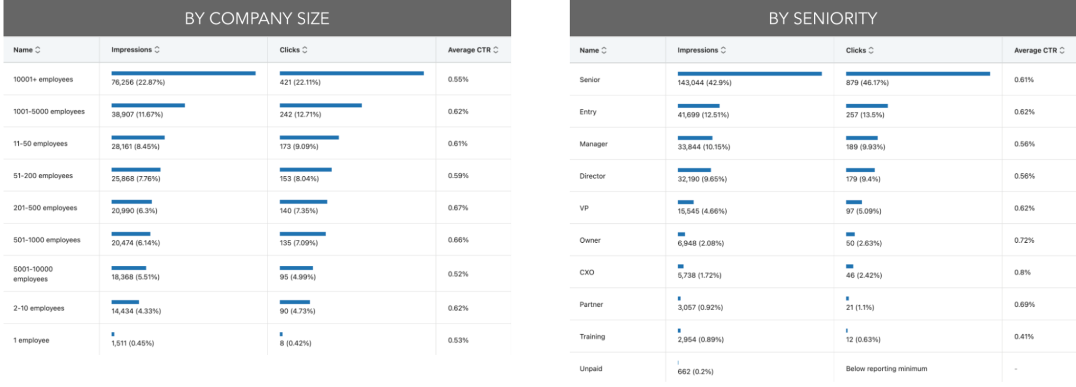This screenshot has width=1076, height=387.
Task: Select the BY COMPANY SIZE header
Action: (257, 18)
